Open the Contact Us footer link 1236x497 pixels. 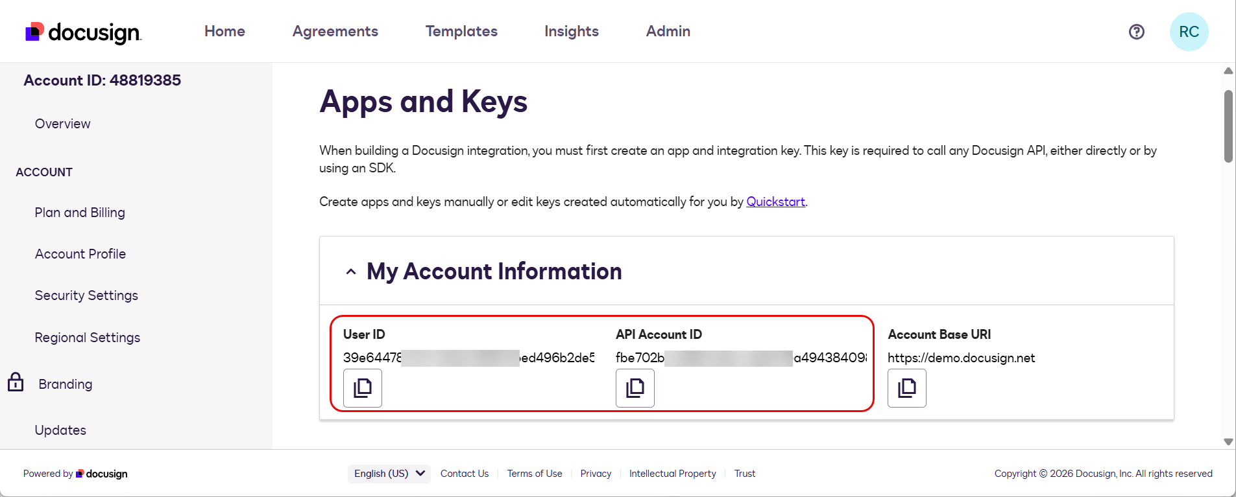click(465, 474)
